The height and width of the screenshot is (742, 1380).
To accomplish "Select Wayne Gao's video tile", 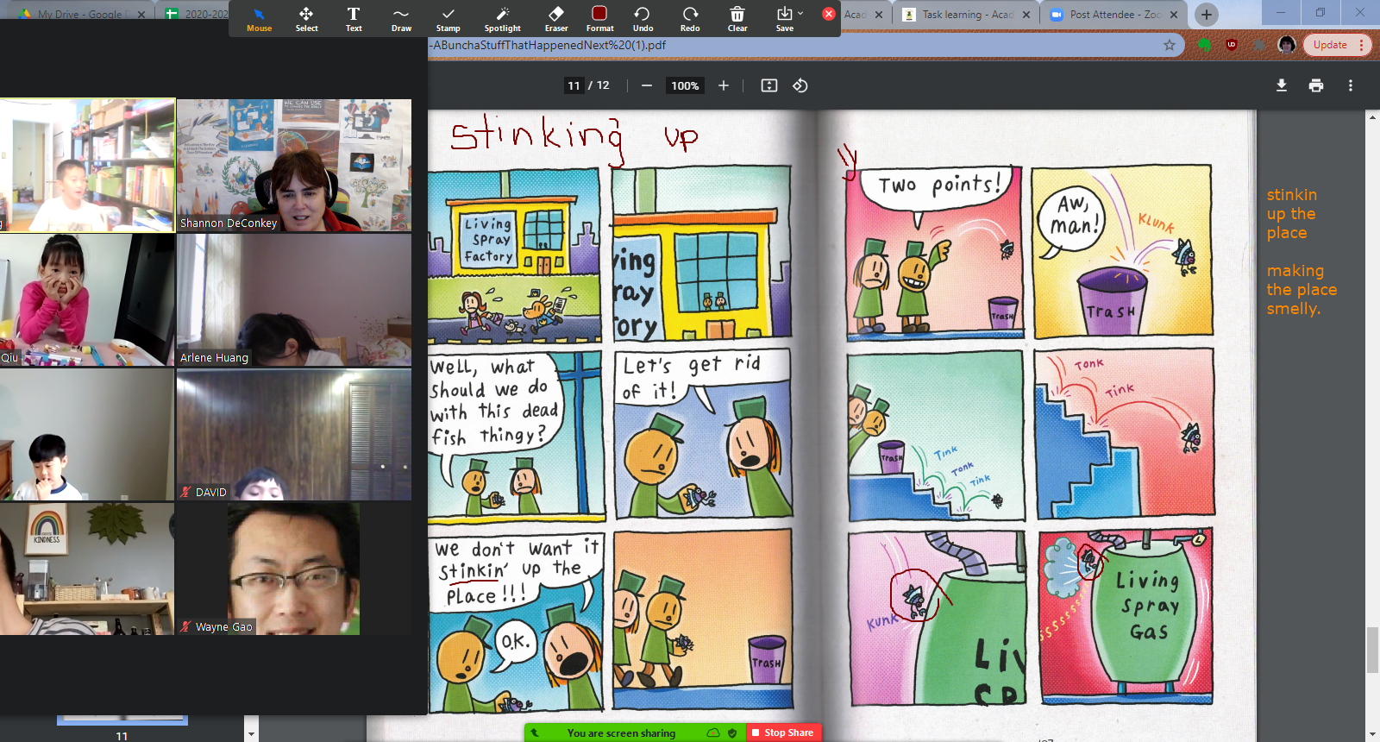I will pos(294,569).
